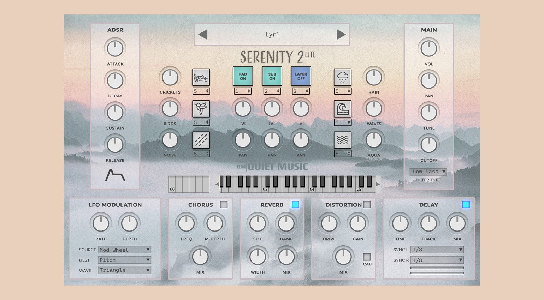Click the Layer sample number stepper
544x300 pixels.
(301, 91)
